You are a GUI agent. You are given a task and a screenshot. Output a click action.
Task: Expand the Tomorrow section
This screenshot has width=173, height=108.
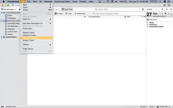148,24
